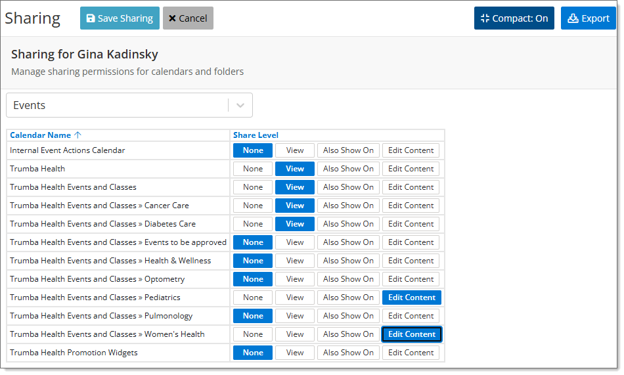624x375 pixels.
Task: Select Also Show On for Trumba Health row
Action: click(348, 169)
